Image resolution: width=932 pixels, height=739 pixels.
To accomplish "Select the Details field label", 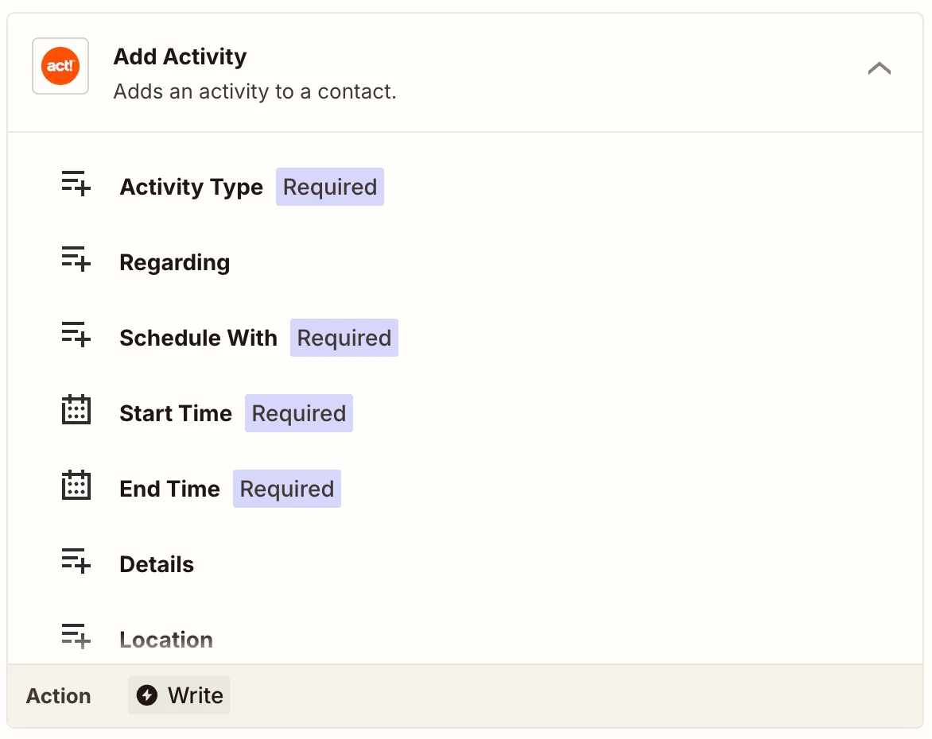I will [157, 565].
